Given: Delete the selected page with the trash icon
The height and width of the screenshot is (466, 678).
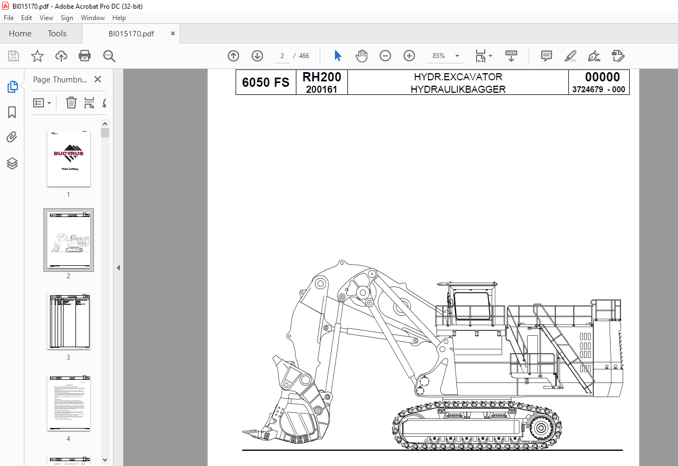Looking at the screenshot, I should point(71,103).
